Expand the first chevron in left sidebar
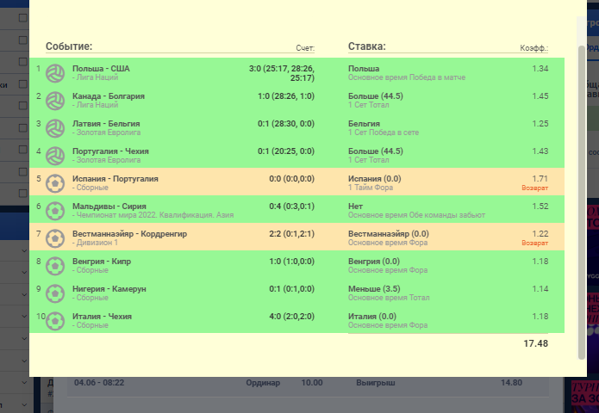Viewport: 599px width, 413px height. click(24, 250)
